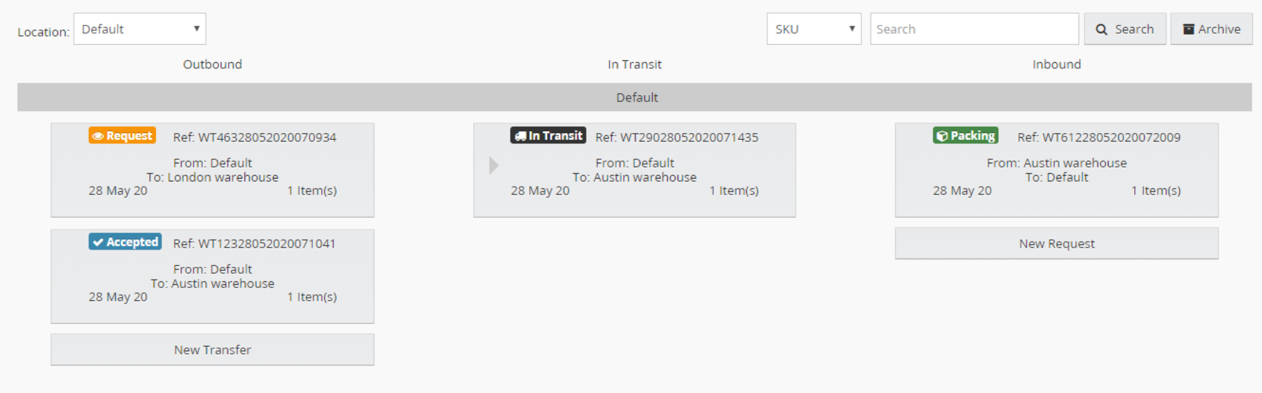Click the Search text field
This screenshot has width=1262, height=393.
click(x=974, y=29)
